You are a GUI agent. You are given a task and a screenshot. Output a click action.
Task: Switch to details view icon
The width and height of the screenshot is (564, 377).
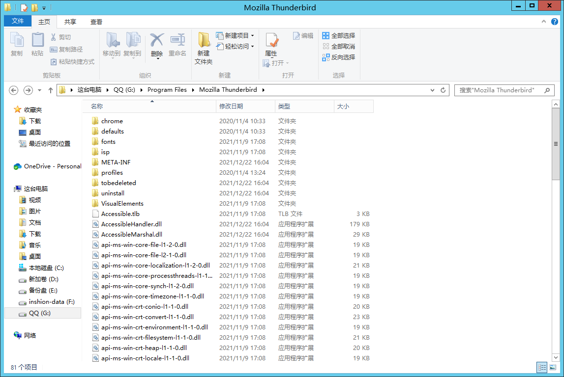pyautogui.click(x=542, y=367)
